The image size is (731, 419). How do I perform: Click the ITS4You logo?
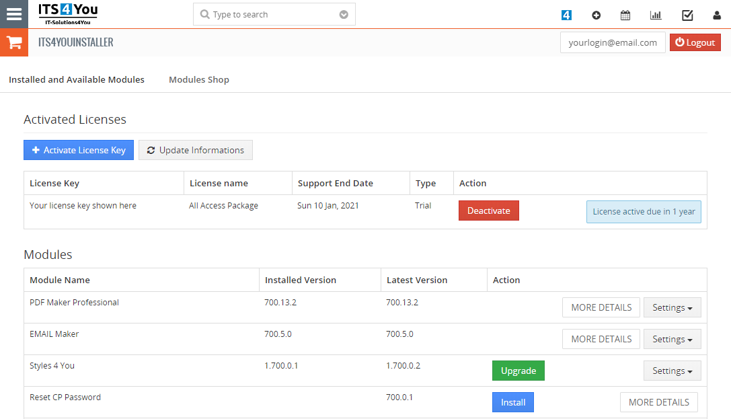click(67, 14)
